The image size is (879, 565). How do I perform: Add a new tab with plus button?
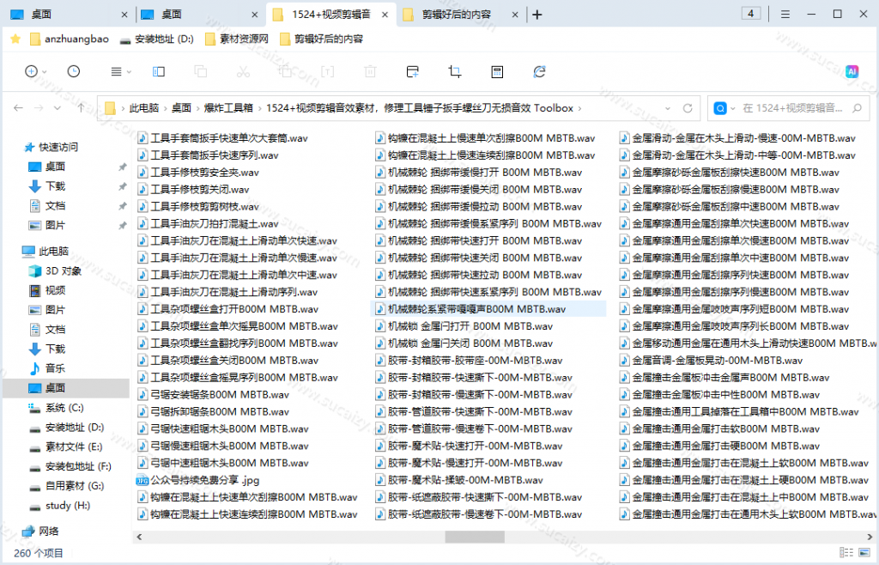[537, 15]
